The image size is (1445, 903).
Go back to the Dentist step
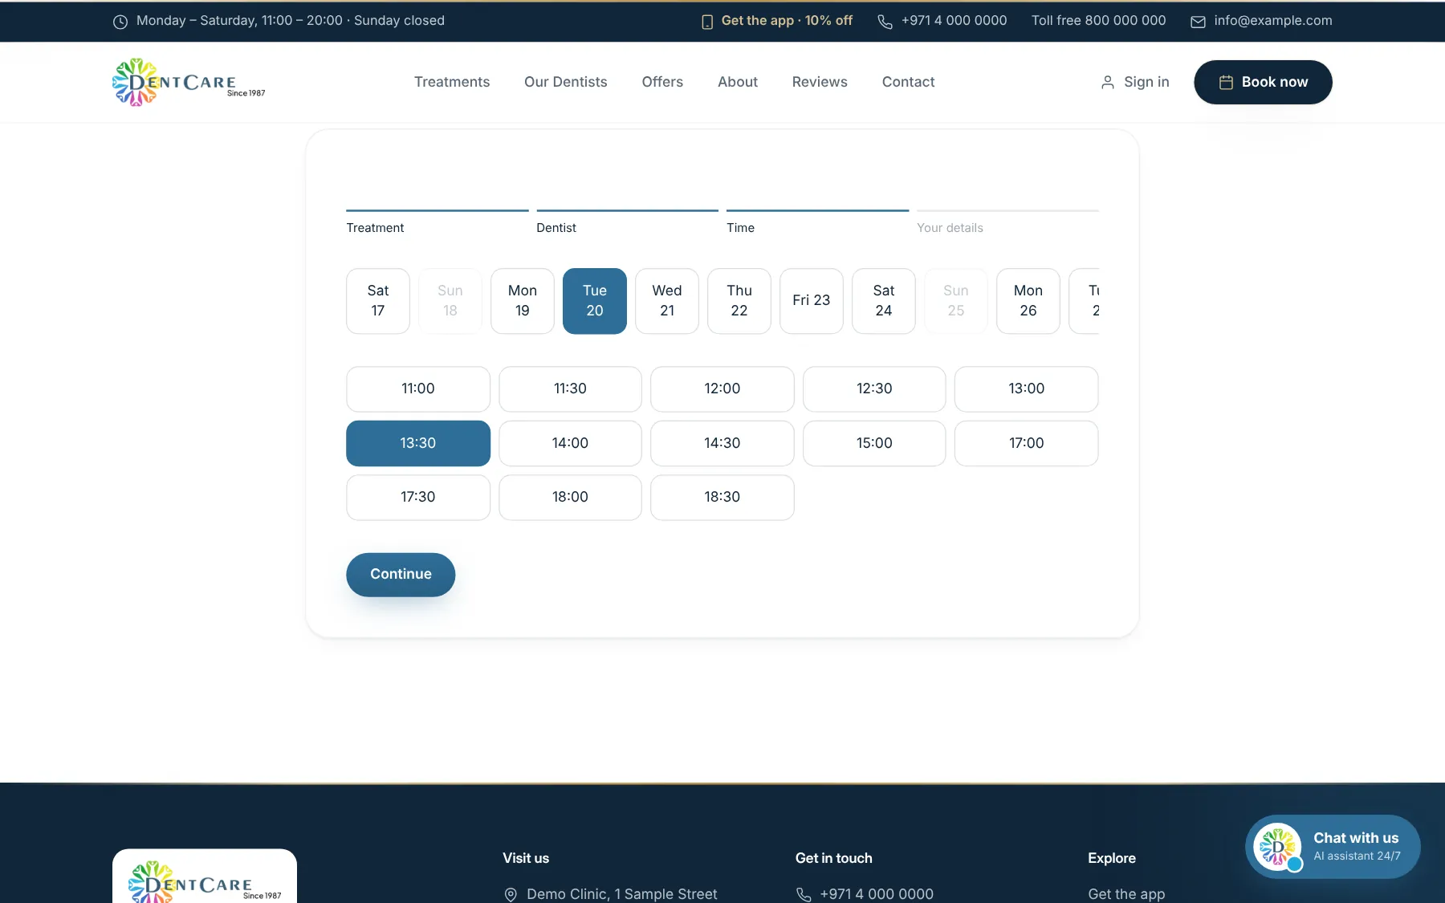click(627, 222)
